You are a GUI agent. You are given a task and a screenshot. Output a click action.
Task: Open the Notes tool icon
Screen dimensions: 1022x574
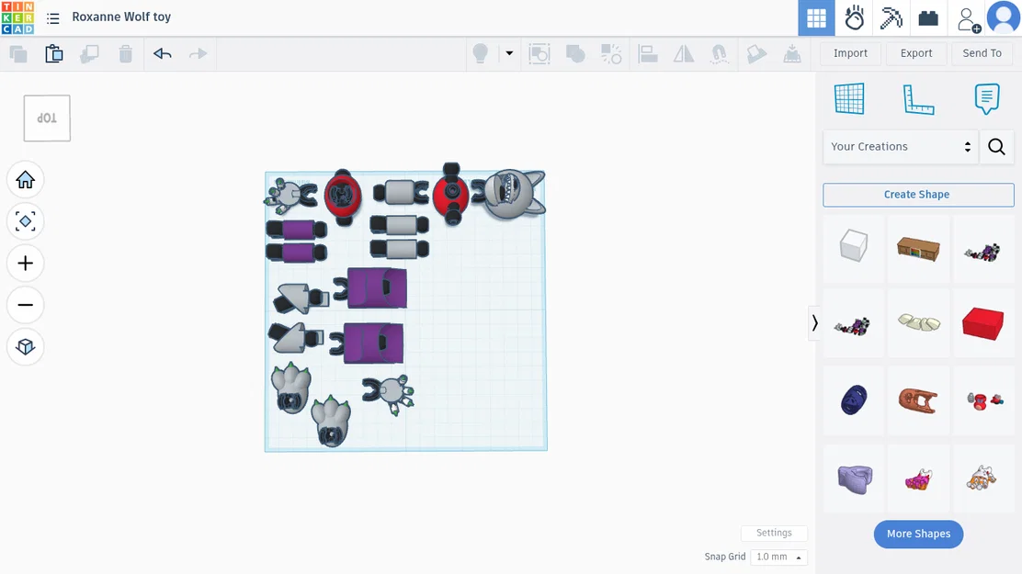click(x=987, y=99)
